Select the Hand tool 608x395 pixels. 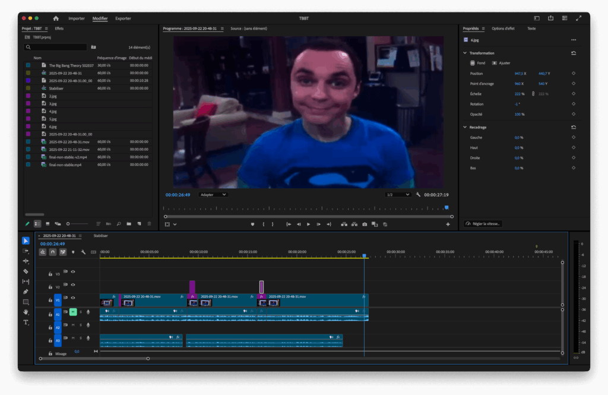(26, 312)
